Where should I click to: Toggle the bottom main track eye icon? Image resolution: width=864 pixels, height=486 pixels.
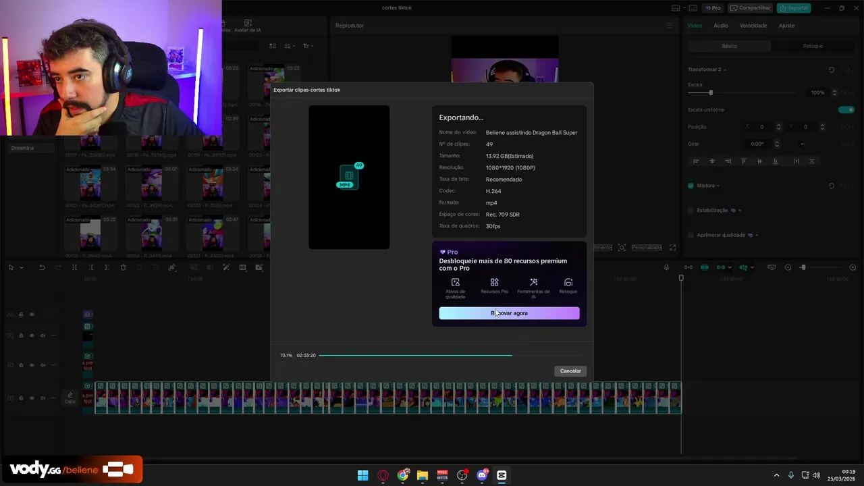32,398
